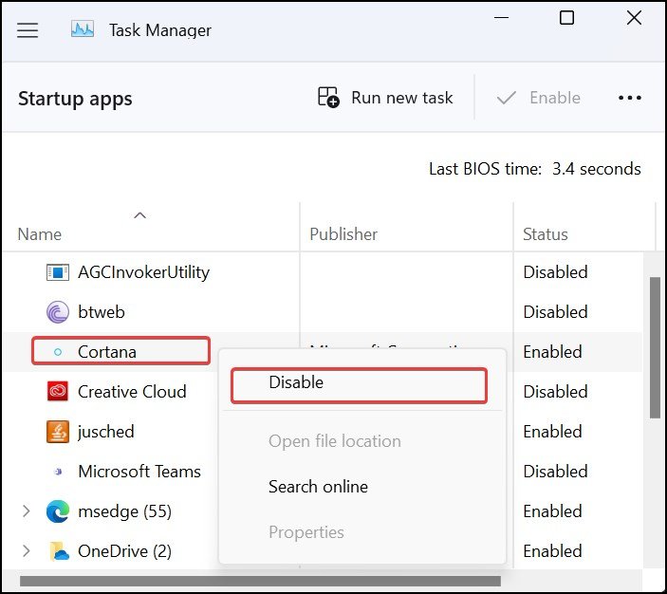
Task: Click the msedge browser icon
Action: pos(58,511)
